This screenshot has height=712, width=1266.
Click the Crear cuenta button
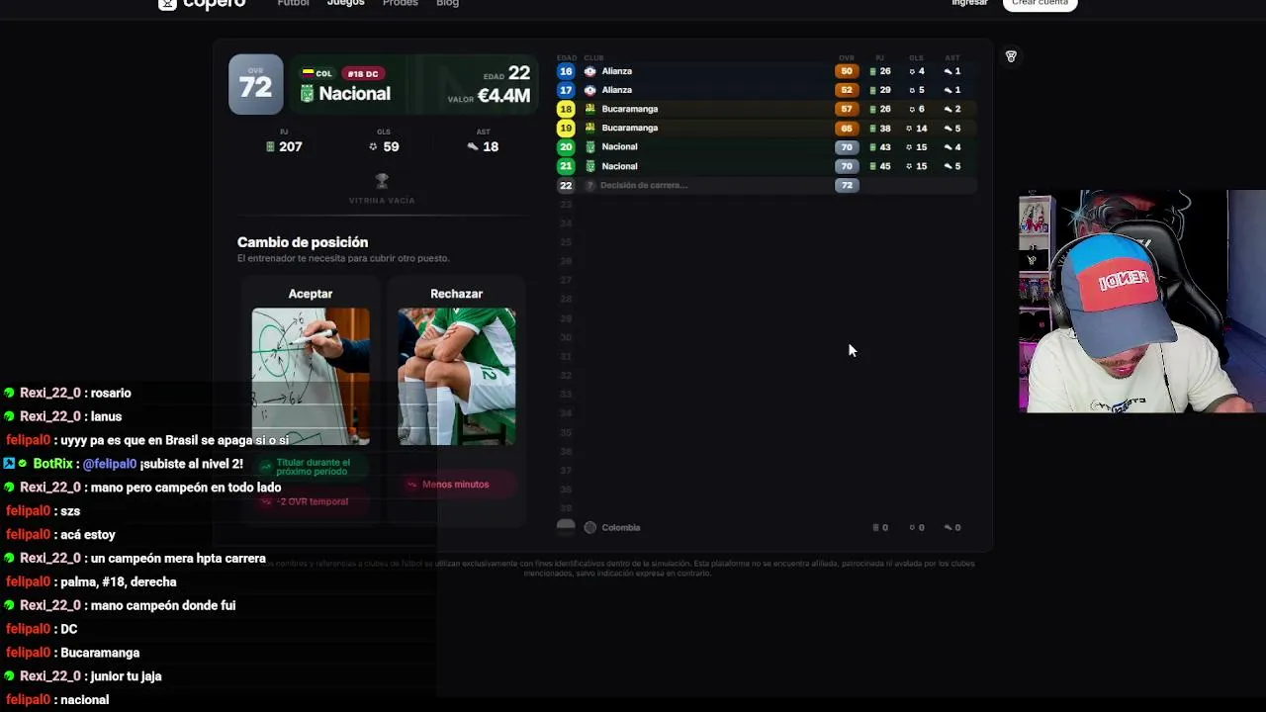(x=1040, y=3)
